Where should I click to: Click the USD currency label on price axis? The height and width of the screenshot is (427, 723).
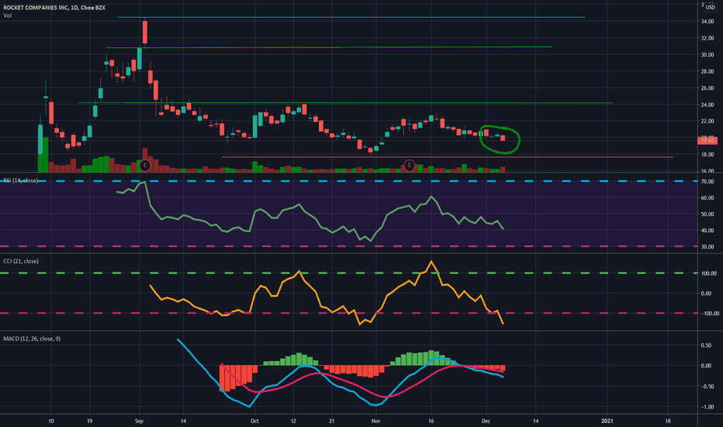[x=710, y=7]
